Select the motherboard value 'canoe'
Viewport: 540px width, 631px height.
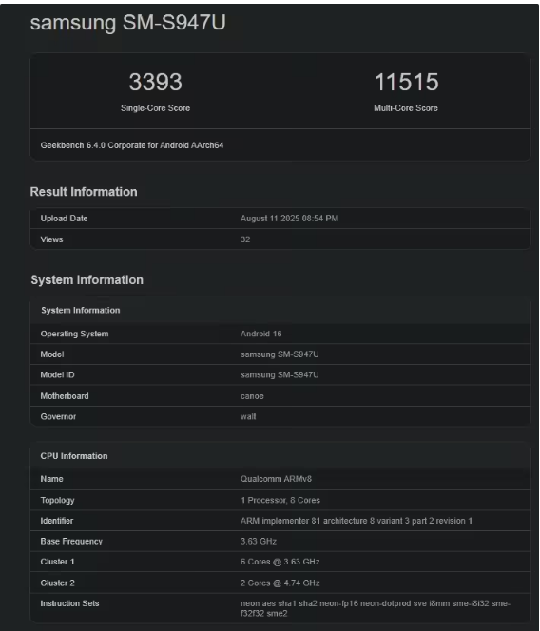point(252,396)
